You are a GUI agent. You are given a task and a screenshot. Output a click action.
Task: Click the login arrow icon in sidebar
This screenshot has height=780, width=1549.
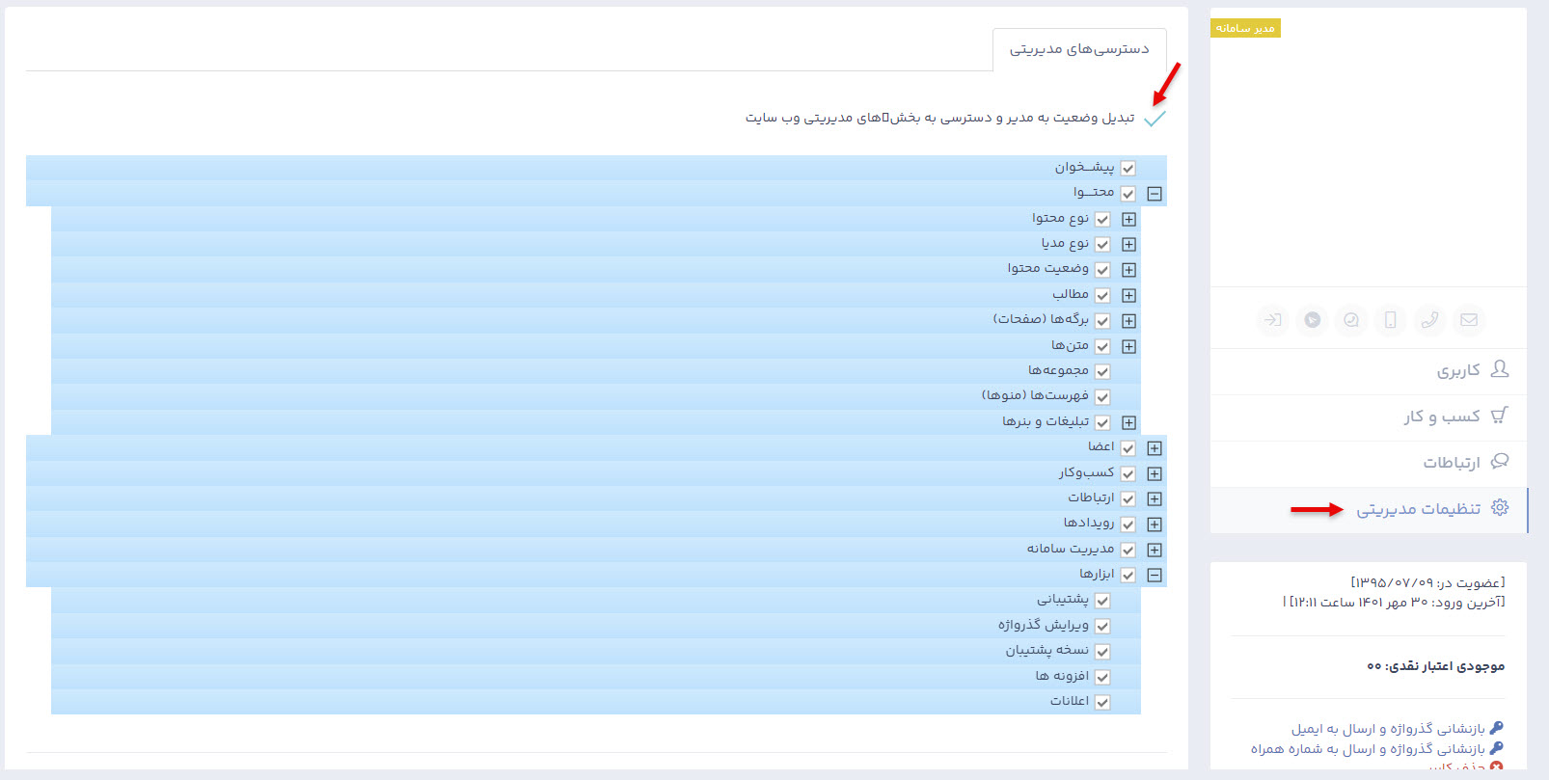(x=1273, y=320)
